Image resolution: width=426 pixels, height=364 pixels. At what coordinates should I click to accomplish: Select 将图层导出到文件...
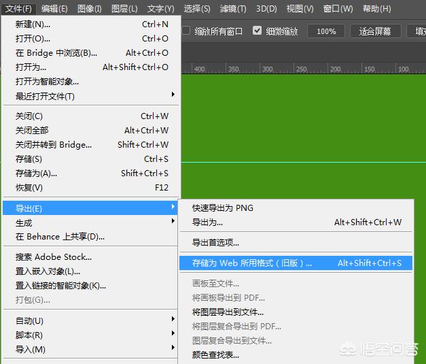click(296, 312)
